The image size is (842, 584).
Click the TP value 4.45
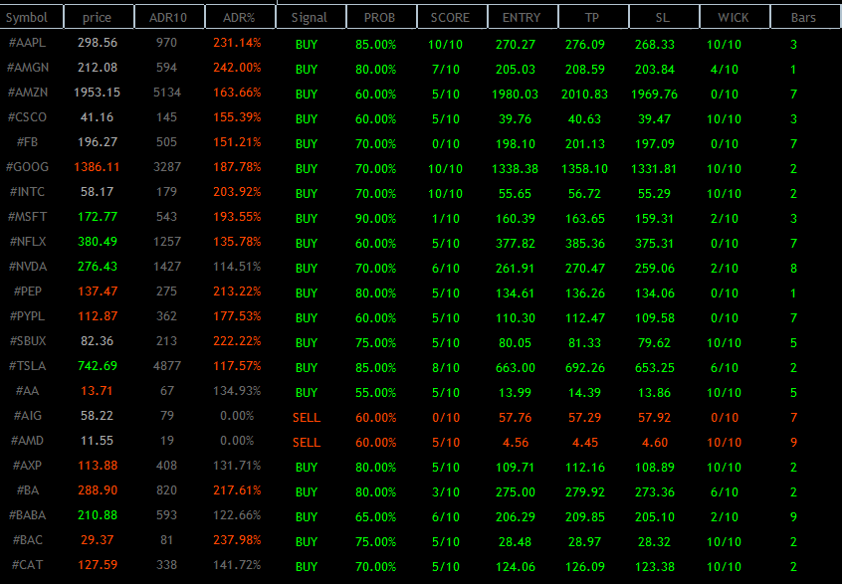[585, 443]
